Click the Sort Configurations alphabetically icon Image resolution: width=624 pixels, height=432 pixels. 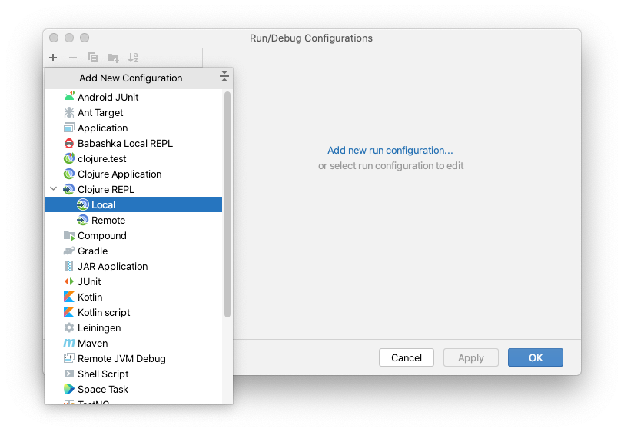(x=133, y=58)
